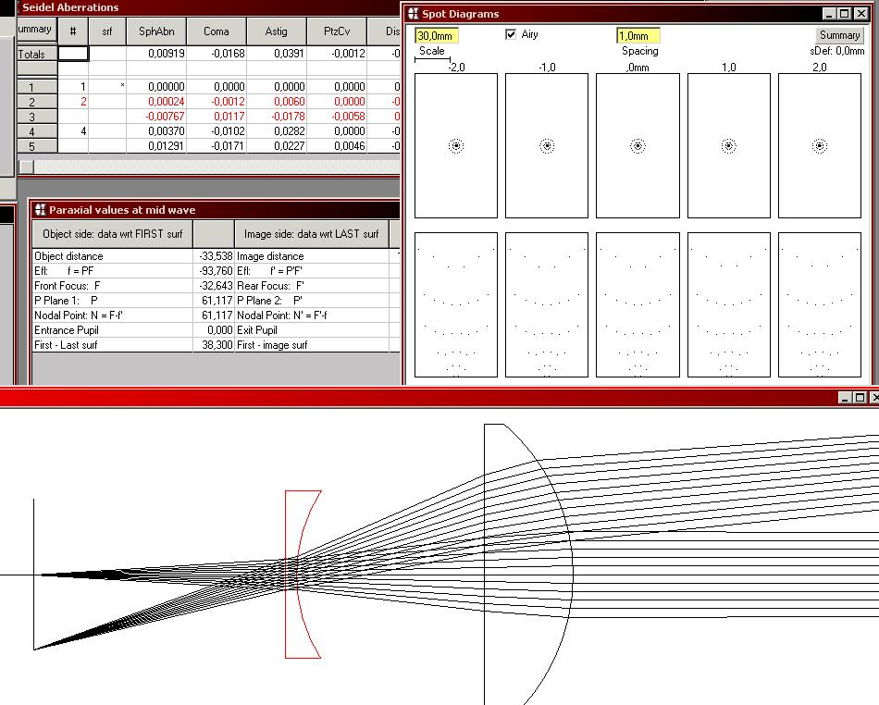Click 'Image side: data wrt LAST surf' header
Viewport: 879px width, 705px height.
pos(311,234)
